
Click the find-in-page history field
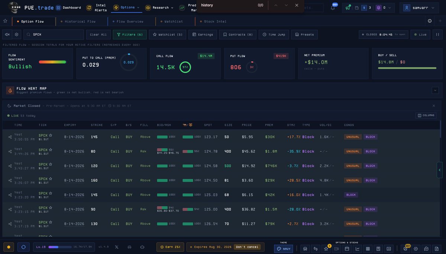pos(227,5)
